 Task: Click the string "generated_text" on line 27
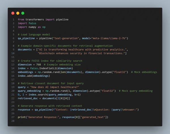point(93,117)
